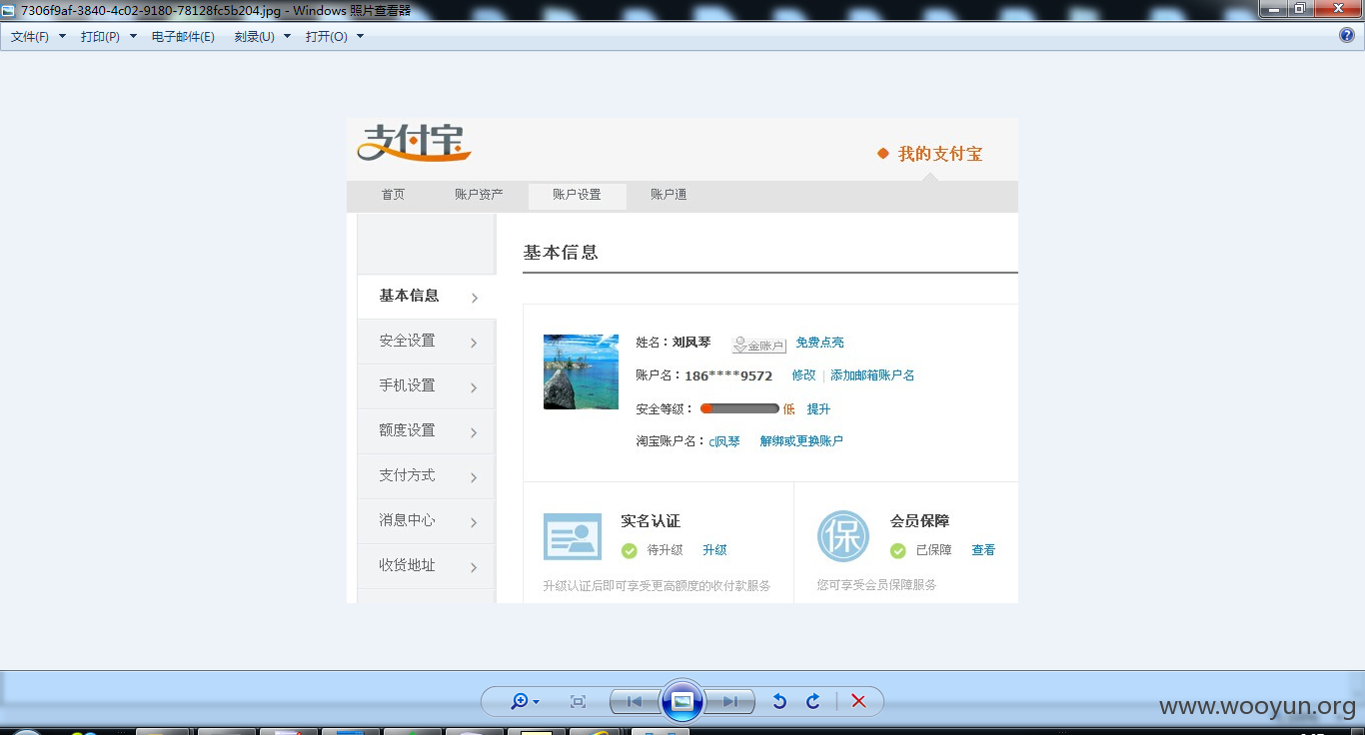The width and height of the screenshot is (1365, 735).
Task: Open the 打印(P) dropdown menu
Action: pos(109,36)
